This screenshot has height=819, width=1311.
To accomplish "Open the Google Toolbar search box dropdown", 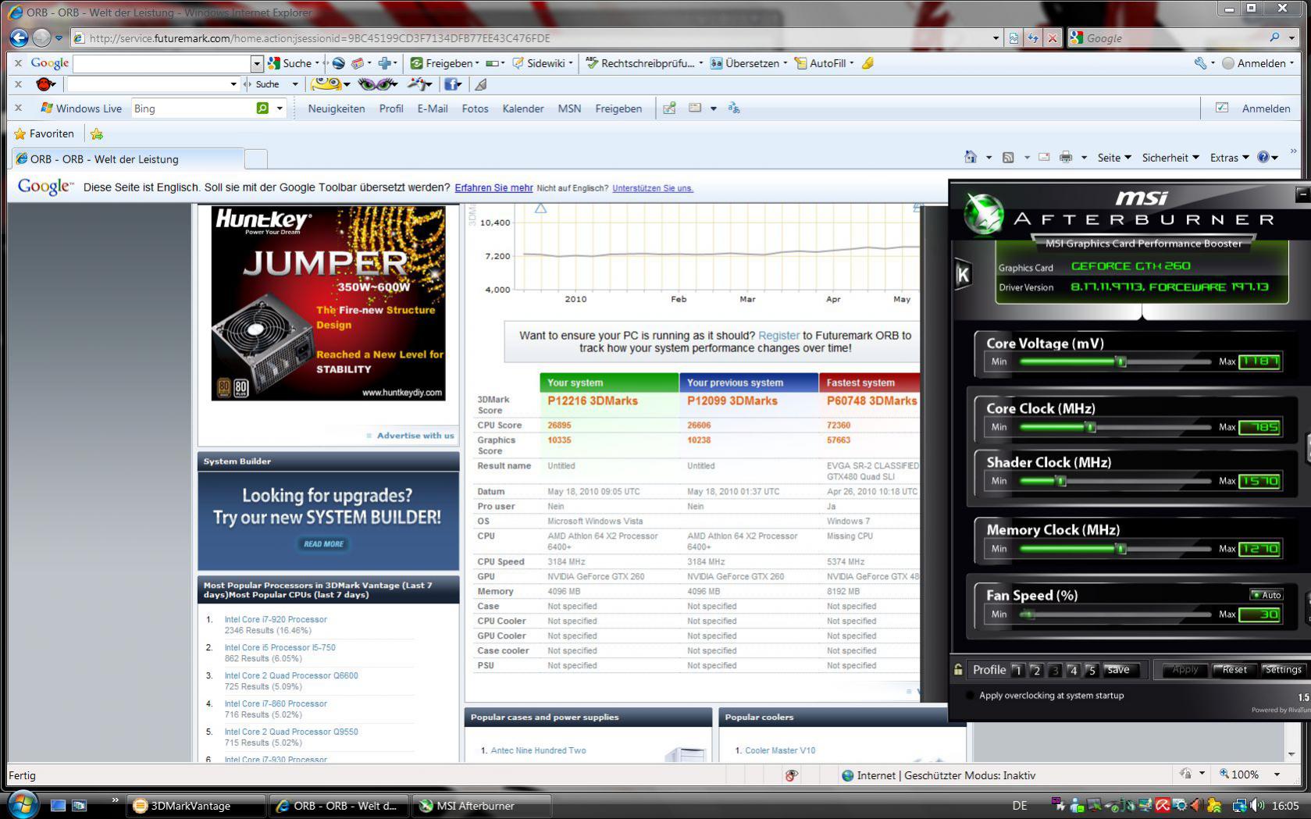I will pyautogui.click(x=257, y=63).
